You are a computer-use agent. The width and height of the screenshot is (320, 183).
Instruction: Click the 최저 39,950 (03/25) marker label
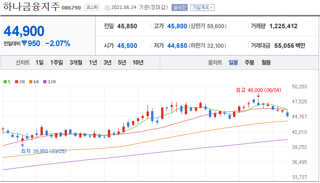point(43,151)
